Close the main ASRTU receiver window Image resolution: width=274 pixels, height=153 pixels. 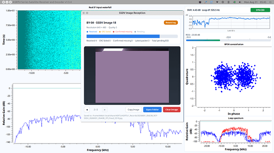(x=4, y=2)
